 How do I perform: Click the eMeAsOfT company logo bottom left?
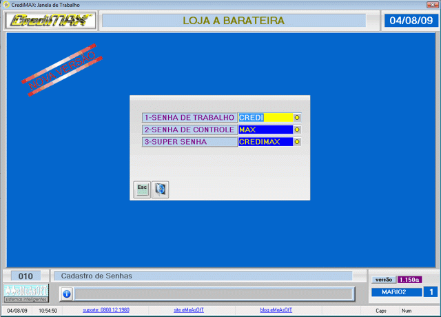pyautogui.click(x=26, y=293)
